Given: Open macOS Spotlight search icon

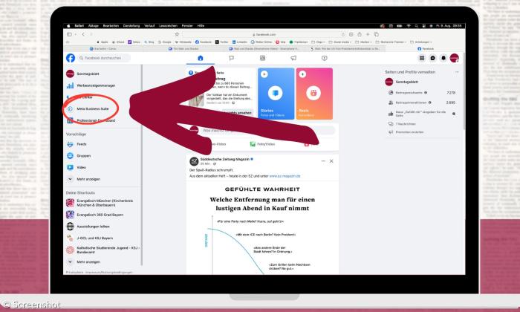Looking at the screenshot, I should coord(416,26).
